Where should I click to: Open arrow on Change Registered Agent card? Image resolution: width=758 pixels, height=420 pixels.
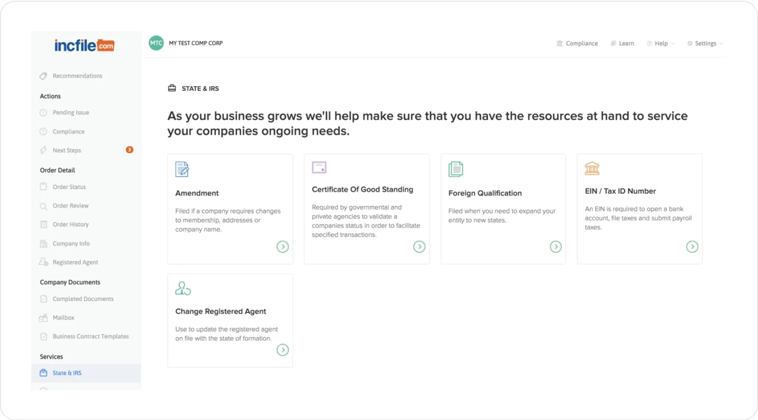282,350
